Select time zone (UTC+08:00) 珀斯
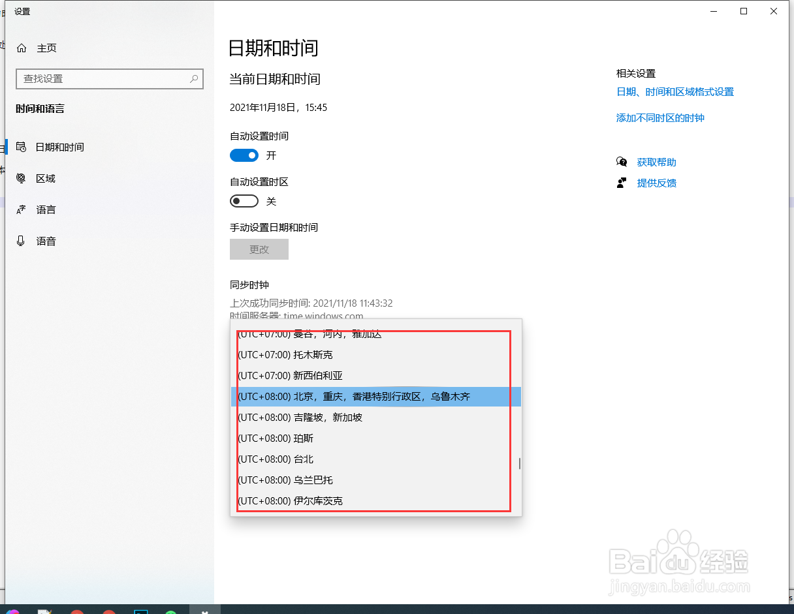 click(376, 438)
